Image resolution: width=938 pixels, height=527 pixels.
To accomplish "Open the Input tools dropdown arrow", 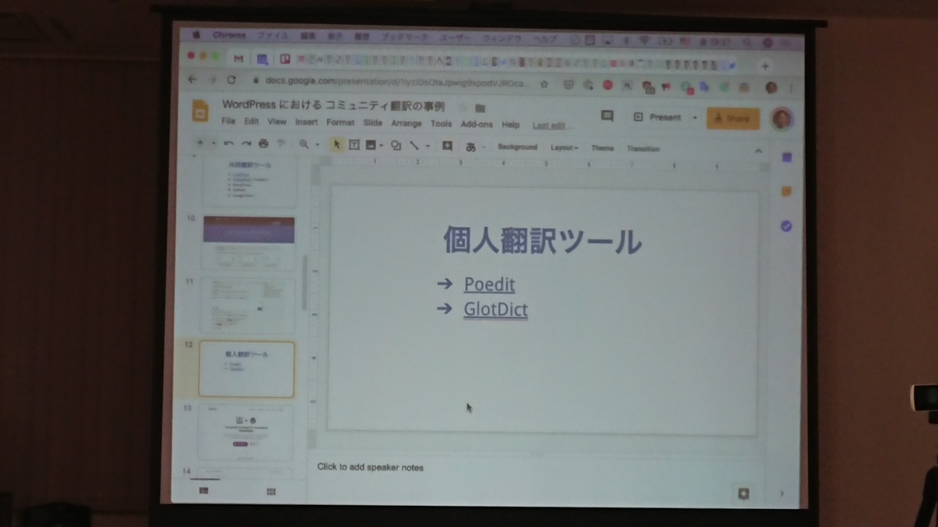I will (x=483, y=147).
